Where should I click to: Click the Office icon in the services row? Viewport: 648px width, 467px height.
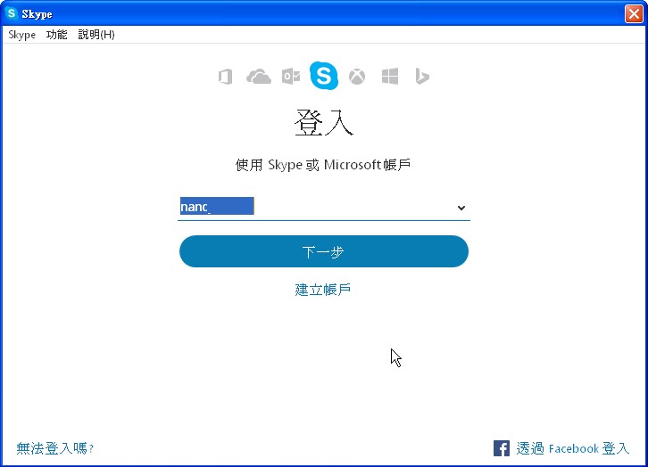[225, 77]
